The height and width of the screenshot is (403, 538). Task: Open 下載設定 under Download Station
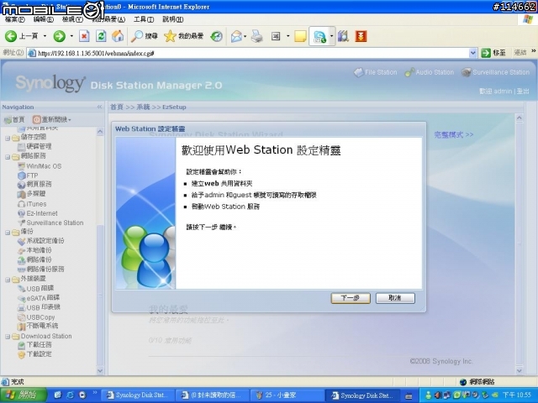pyautogui.click(x=34, y=354)
